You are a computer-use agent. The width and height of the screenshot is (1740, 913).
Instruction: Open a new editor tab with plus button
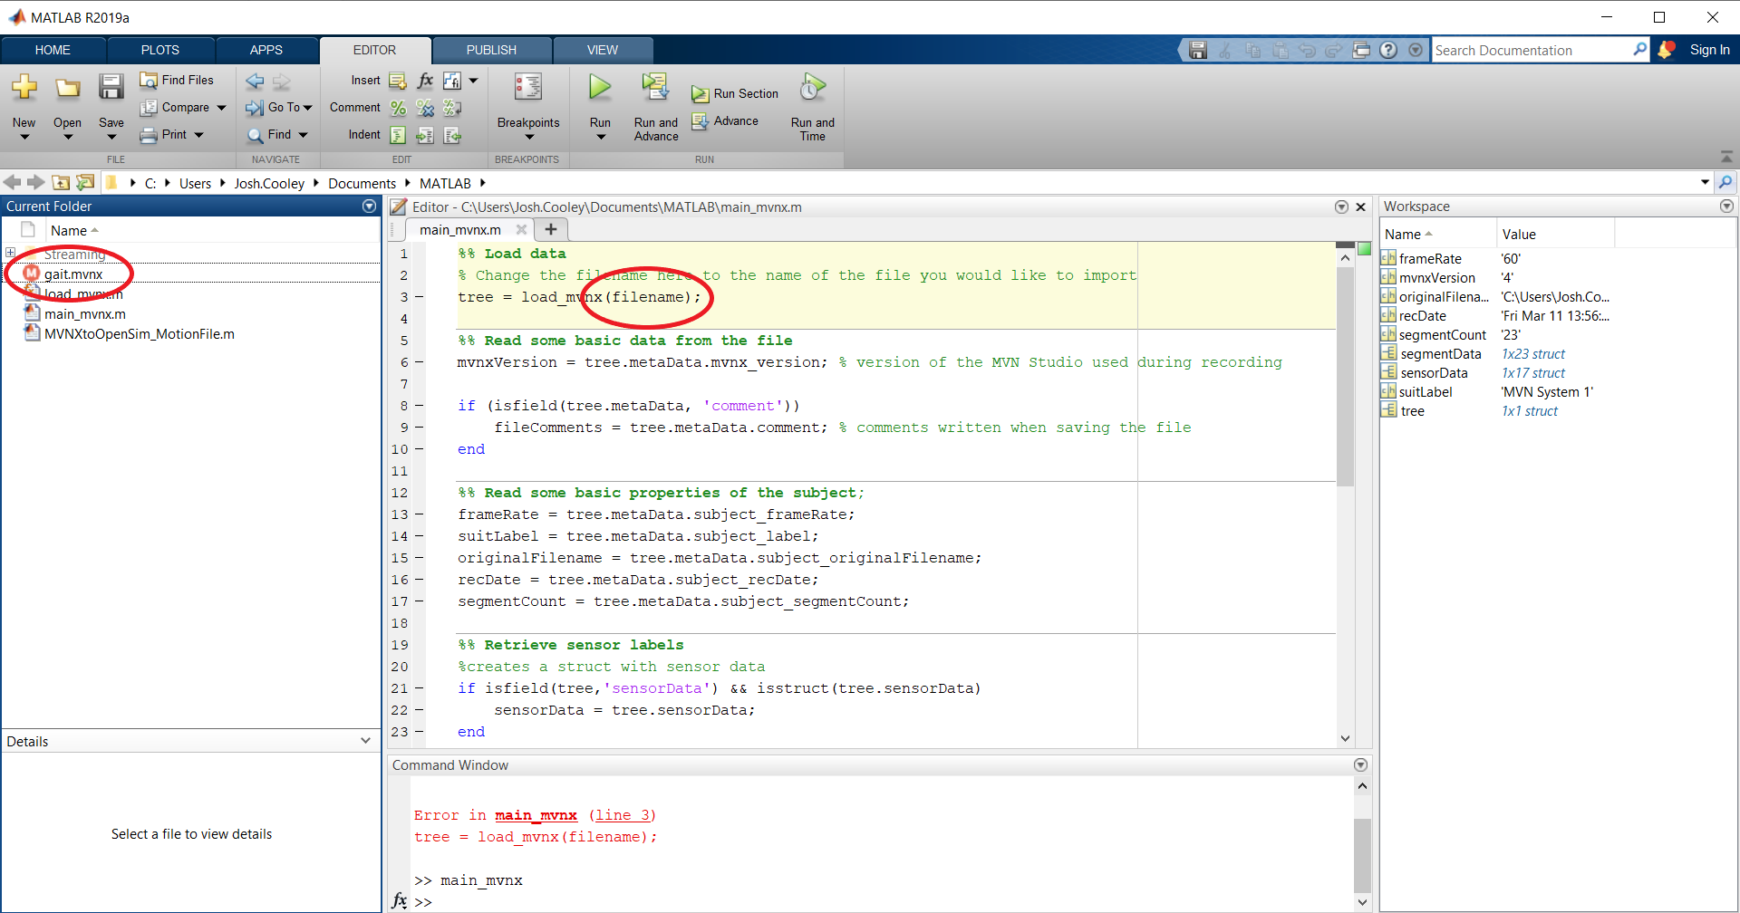click(550, 229)
